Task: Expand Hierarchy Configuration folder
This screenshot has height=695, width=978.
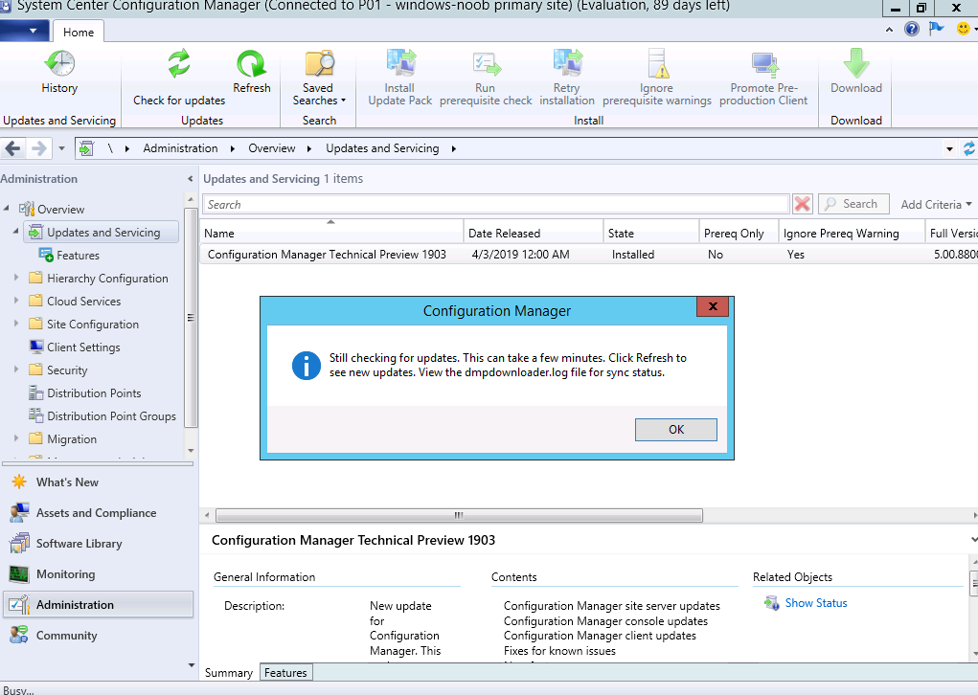Action: click(x=17, y=278)
